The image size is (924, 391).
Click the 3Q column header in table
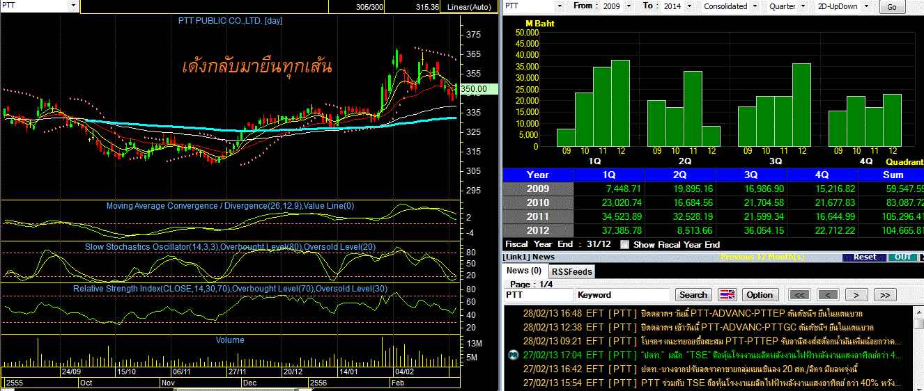pos(752,175)
